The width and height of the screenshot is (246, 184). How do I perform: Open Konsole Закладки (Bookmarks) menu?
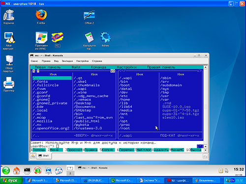coord(67,61)
